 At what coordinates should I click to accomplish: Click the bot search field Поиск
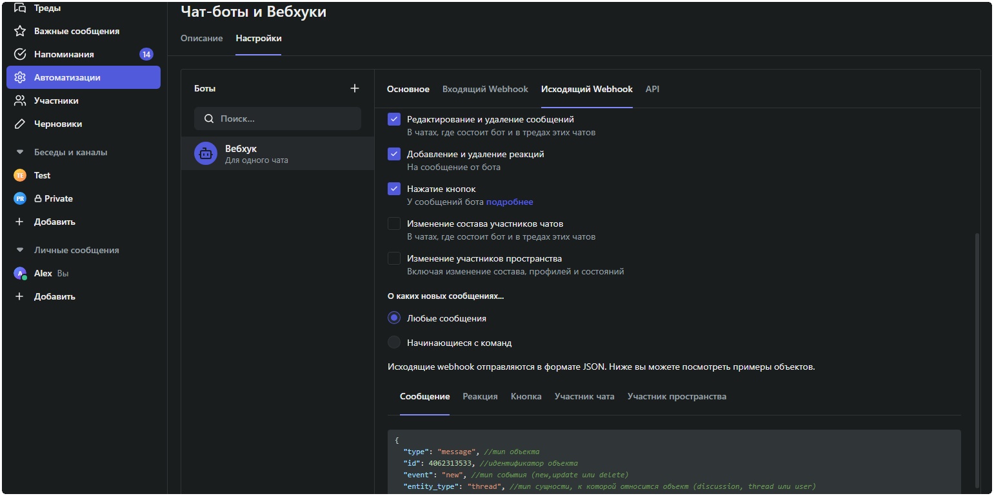point(277,119)
